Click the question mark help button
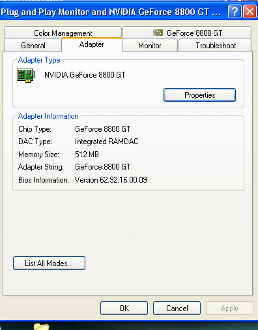This screenshot has height=330, width=258. click(235, 12)
